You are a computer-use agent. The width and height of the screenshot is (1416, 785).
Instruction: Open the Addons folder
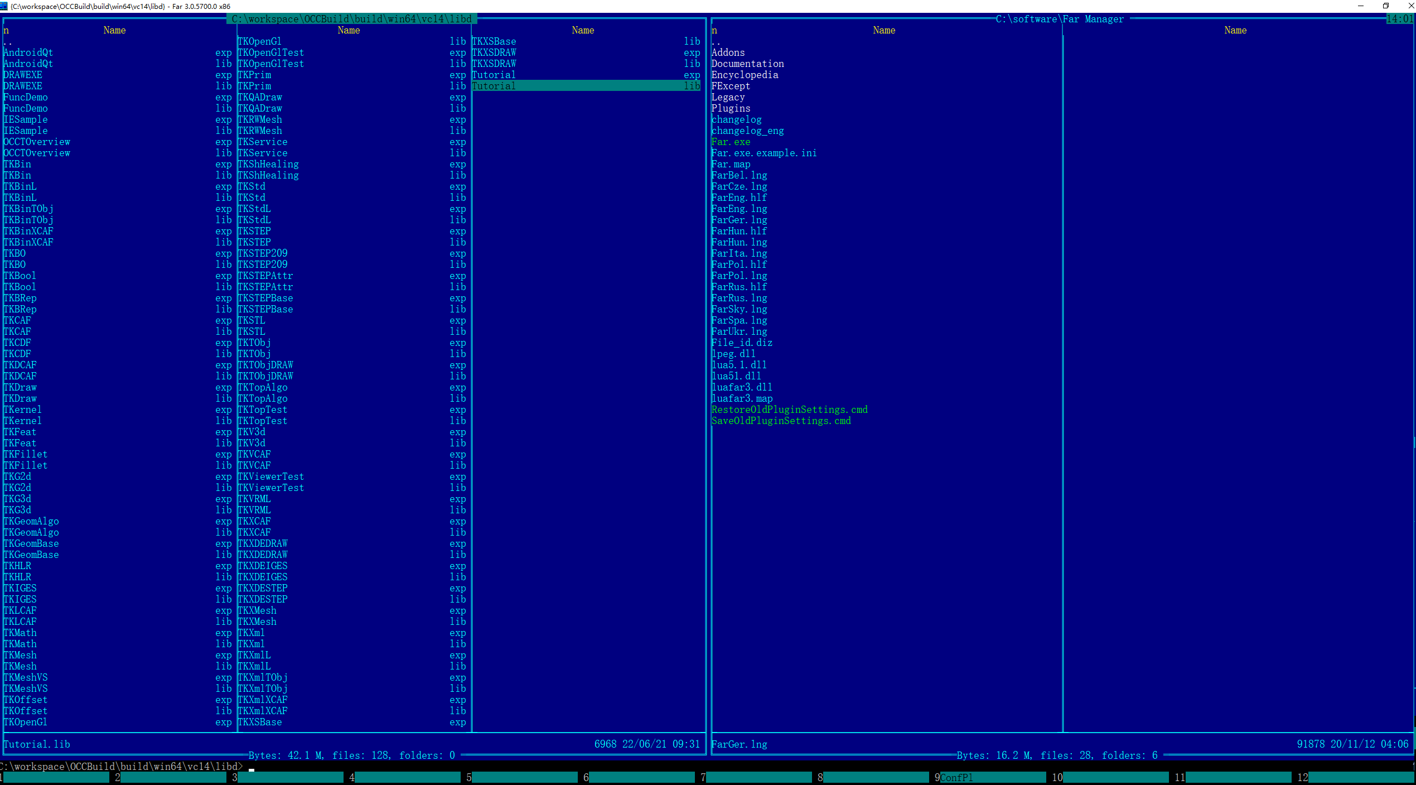tap(728, 52)
